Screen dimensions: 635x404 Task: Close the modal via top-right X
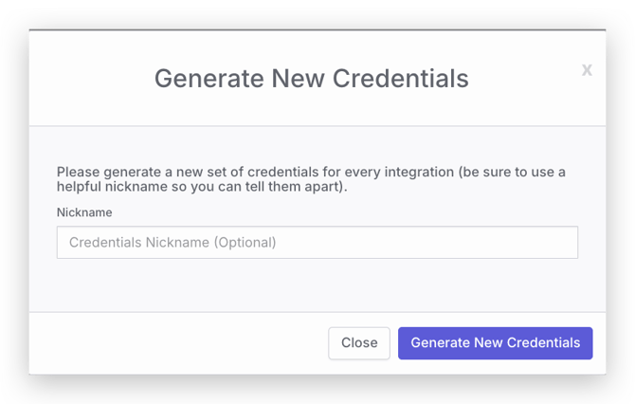click(x=587, y=70)
